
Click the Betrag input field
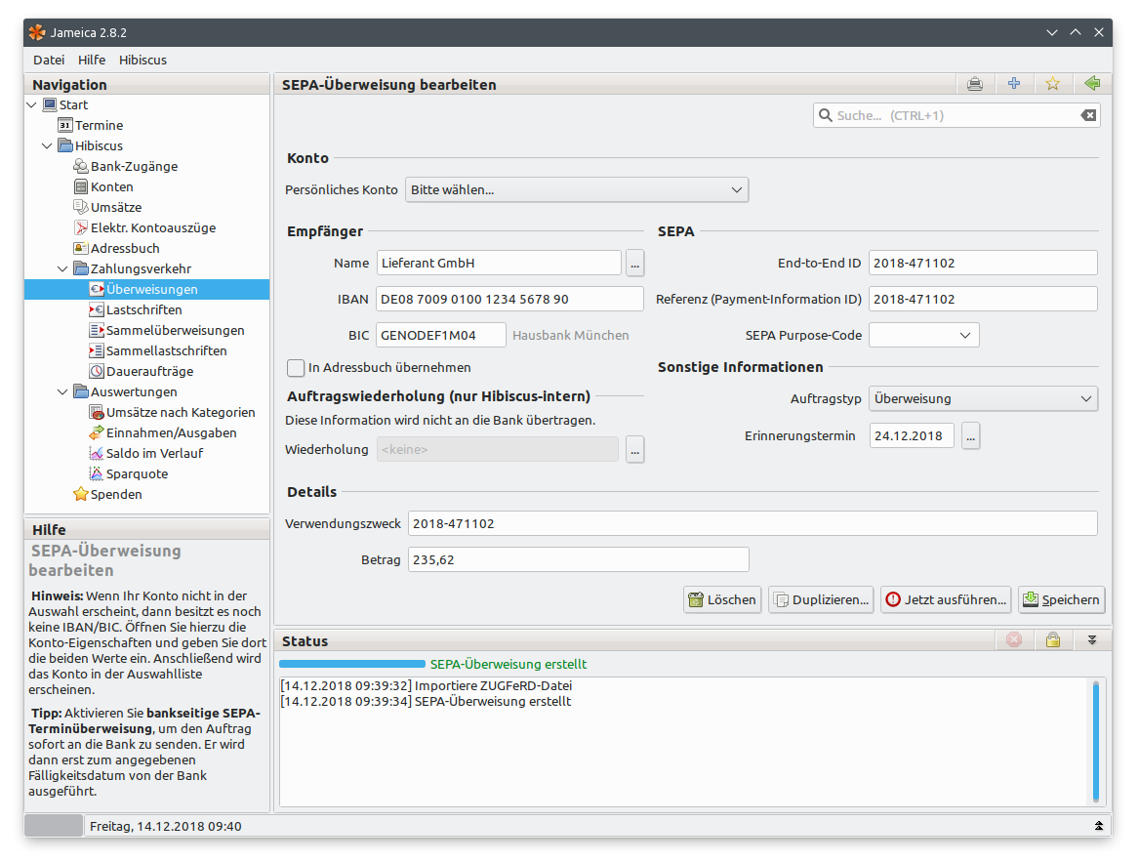pos(578,559)
